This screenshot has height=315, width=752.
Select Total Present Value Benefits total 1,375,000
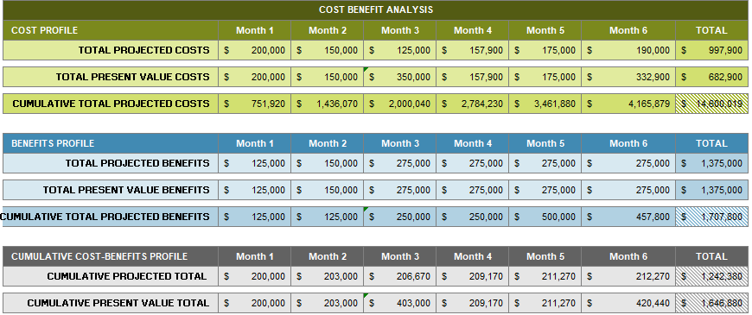tap(712, 190)
